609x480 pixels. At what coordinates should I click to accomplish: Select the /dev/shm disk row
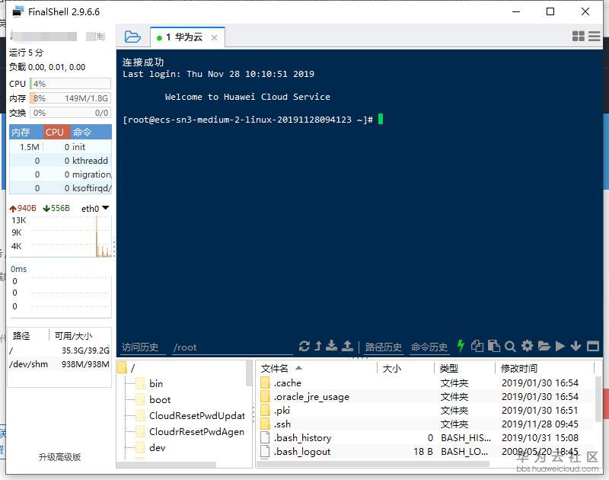click(59, 364)
